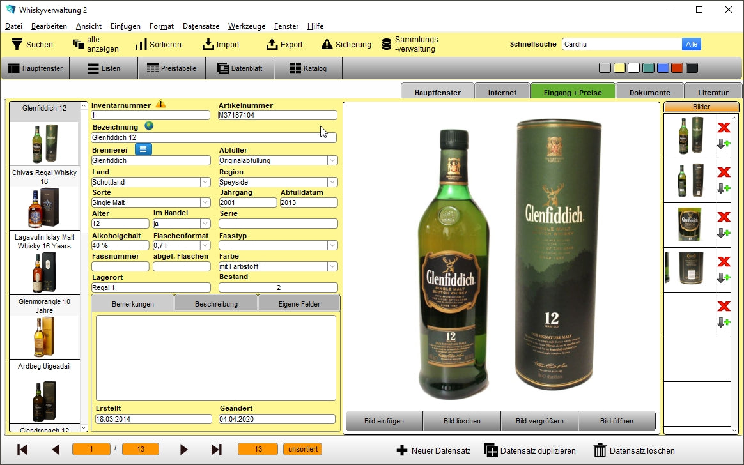Open the Region dropdown showing Speyside

332,182
